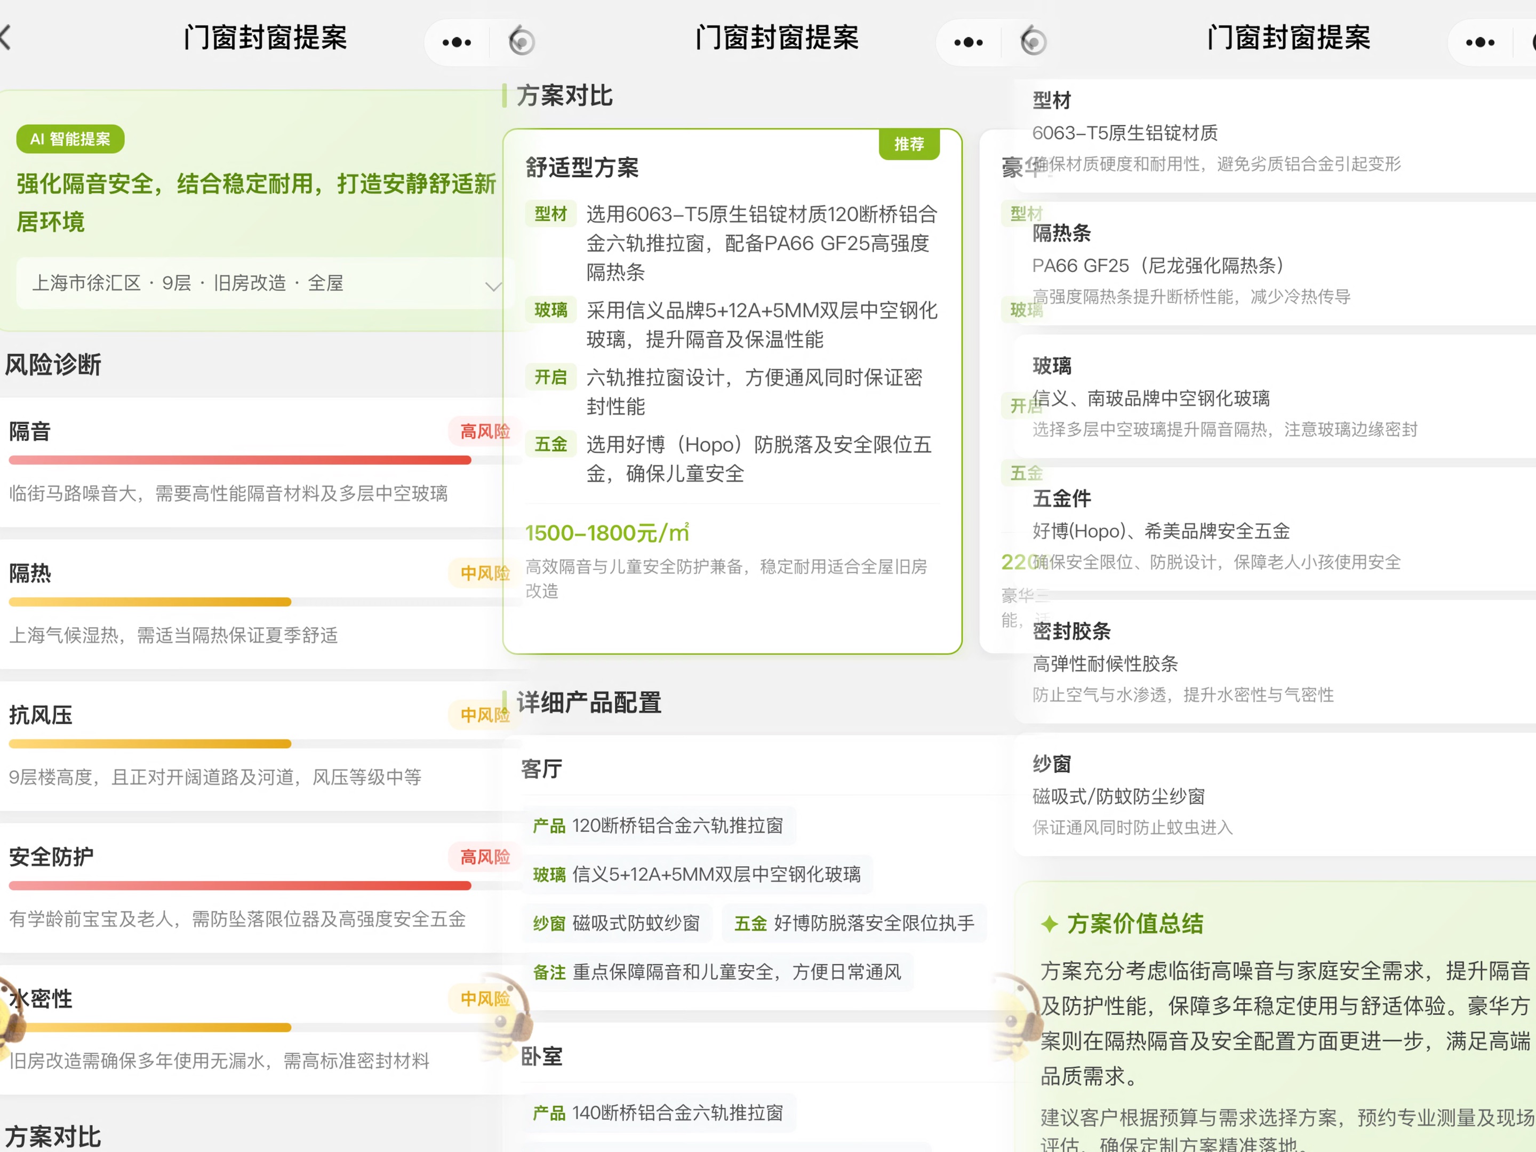Tap the 备注 重点保障隔音和儿童安全 chip
The image size is (1536, 1152).
tap(717, 971)
